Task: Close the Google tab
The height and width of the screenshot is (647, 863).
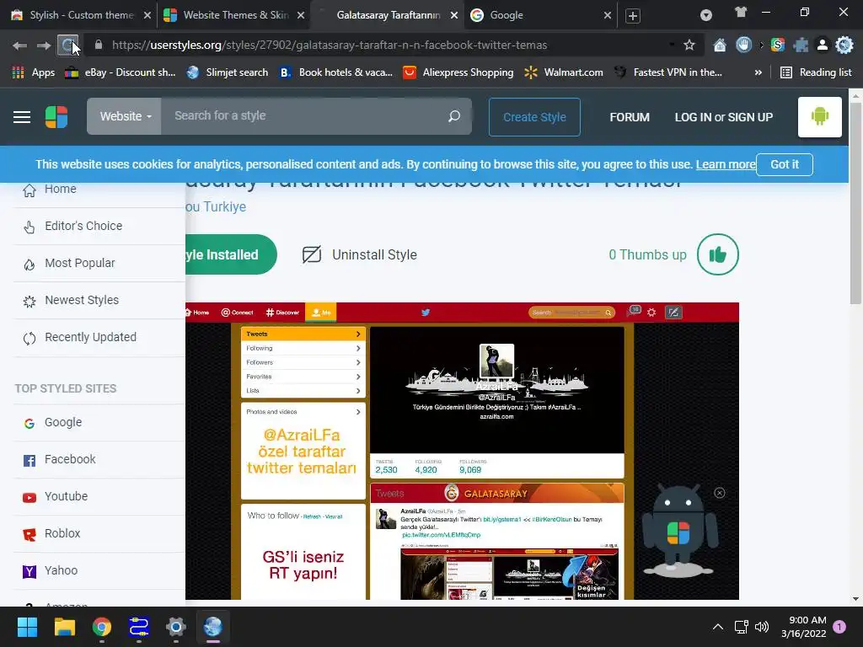Action: coord(607,15)
